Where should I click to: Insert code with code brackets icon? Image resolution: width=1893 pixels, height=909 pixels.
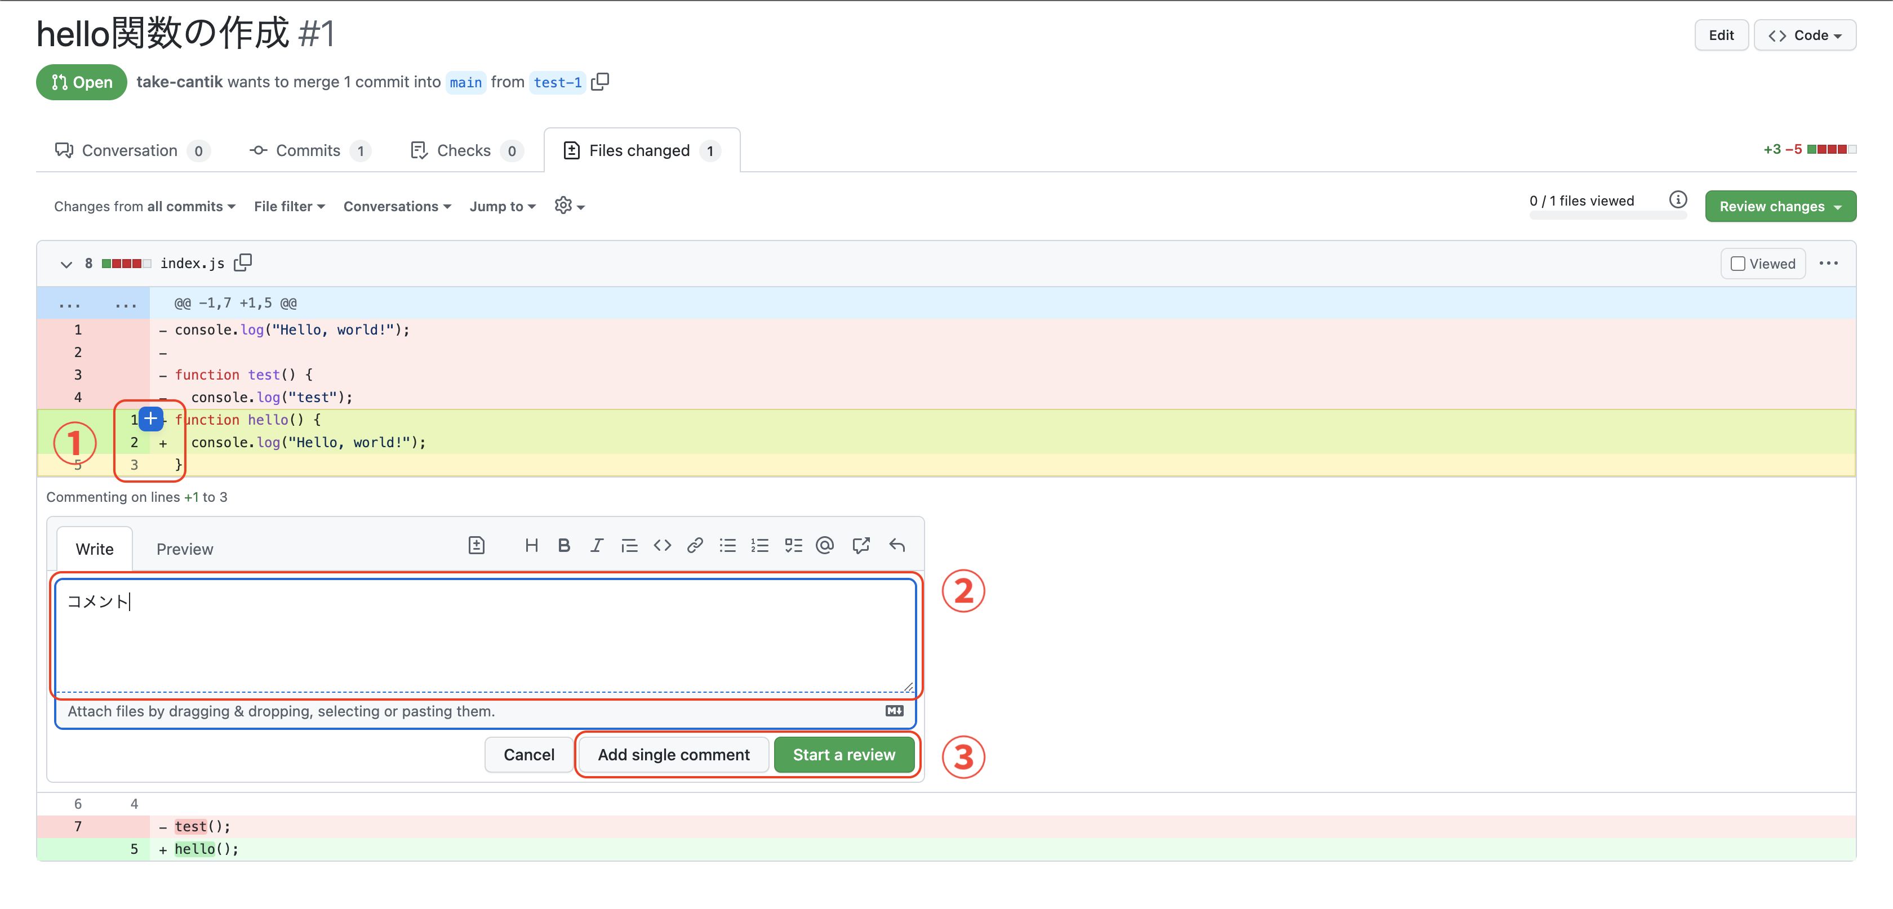pyautogui.click(x=662, y=545)
